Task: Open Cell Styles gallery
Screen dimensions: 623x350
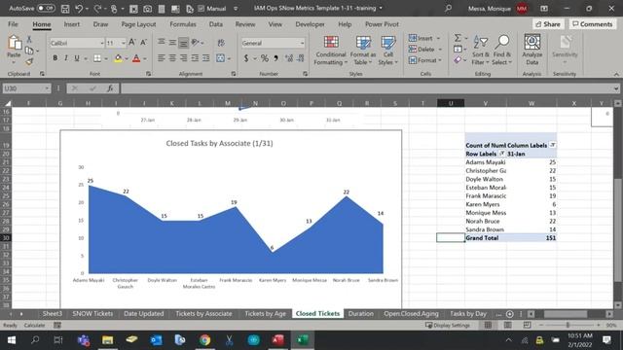Action: tap(387, 51)
